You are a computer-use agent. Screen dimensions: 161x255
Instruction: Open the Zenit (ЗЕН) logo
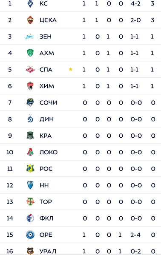click(x=30, y=37)
